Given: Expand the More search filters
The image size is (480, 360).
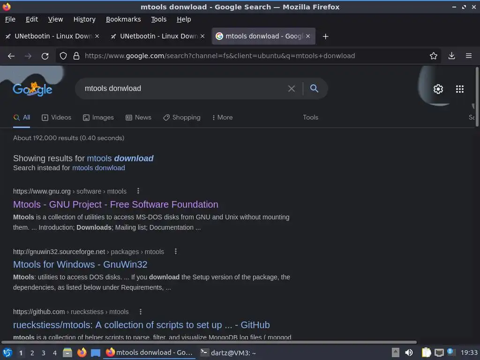Looking at the screenshot, I should pos(222,118).
